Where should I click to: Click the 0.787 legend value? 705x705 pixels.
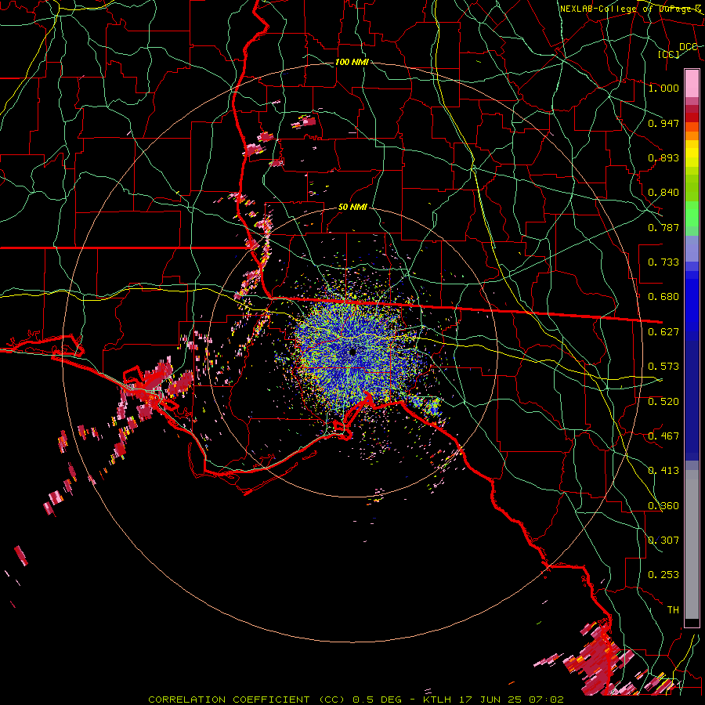[663, 227]
